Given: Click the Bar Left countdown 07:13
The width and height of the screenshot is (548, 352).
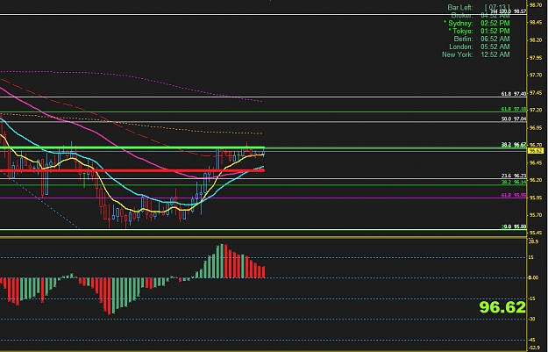Looking at the screenshot, I should (x=497, y=7).
